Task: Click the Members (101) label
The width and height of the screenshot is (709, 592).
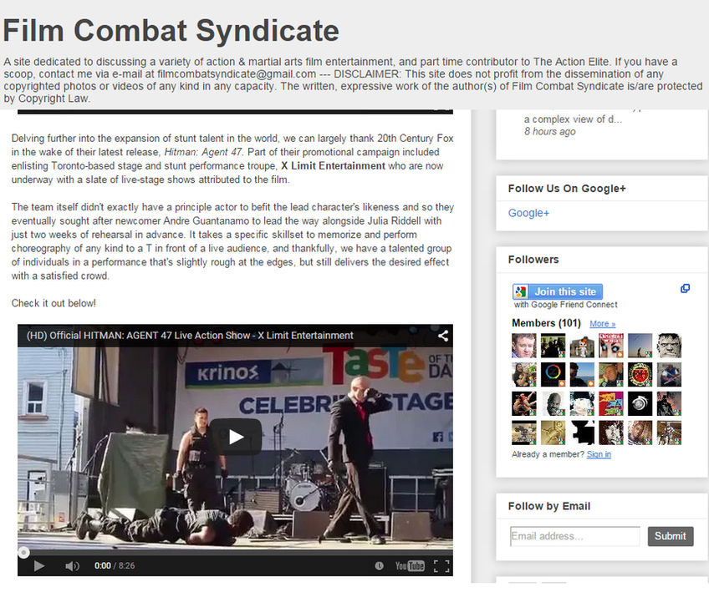Action: pyautogui.click(x=546, y=323)
